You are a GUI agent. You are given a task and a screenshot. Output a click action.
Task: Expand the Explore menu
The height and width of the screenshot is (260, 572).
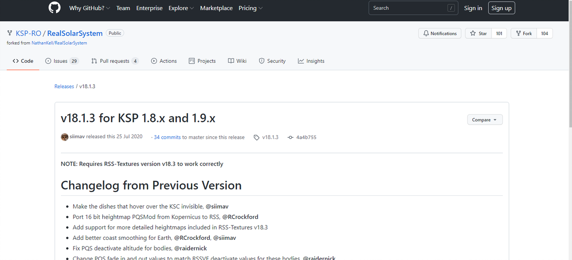pyautogui.click(x=181, y=8)
